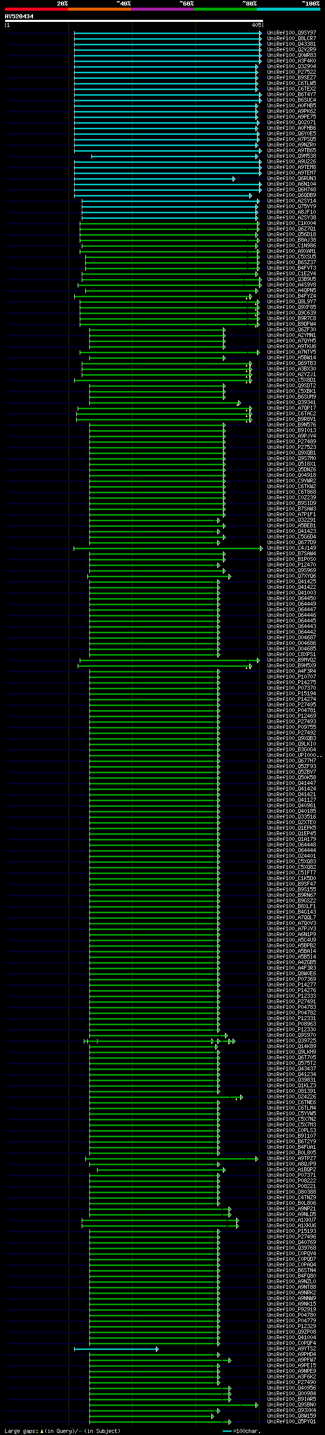Screen dimensions: 325x1435
Task: Select the UniRef100_Q40956 label
Action: pos(291,1388)
